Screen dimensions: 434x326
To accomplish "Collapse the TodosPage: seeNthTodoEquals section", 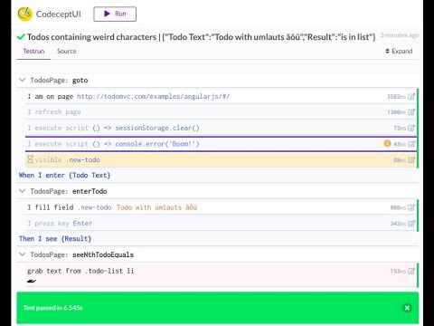I will coord(22,254).
